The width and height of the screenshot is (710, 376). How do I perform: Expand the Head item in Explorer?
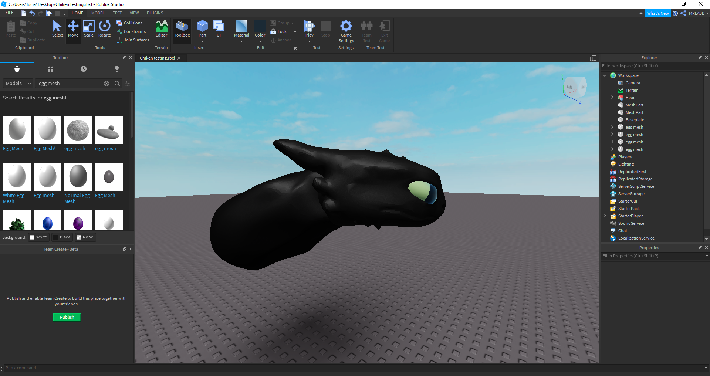(x=612, y=98)
